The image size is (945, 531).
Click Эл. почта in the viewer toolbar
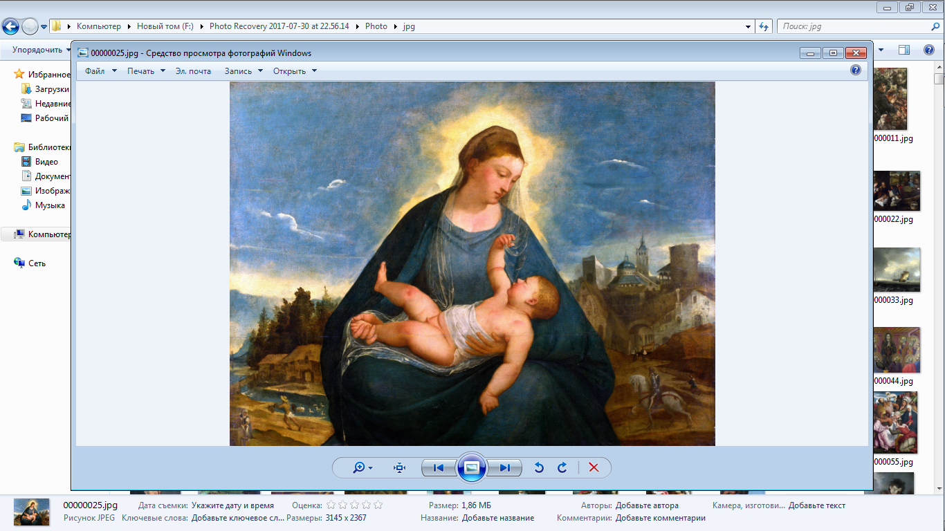[193, 71]
